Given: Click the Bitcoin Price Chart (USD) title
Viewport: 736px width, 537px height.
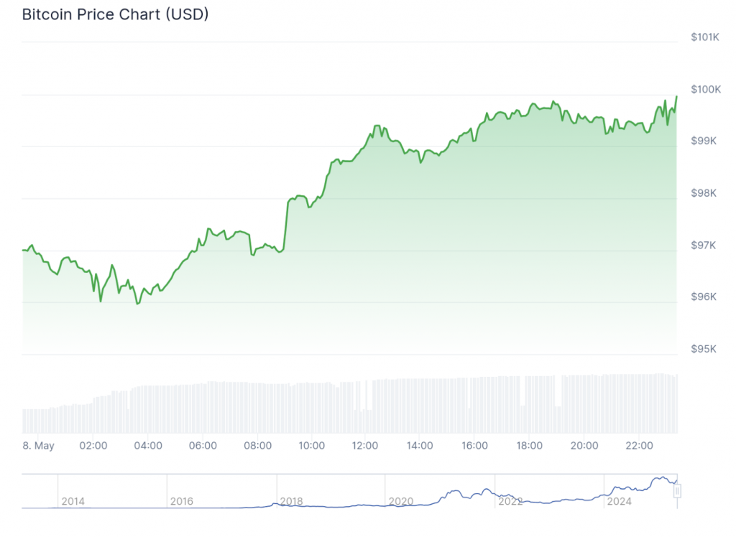Looking at the screenshot, I should [x=115, y=14].
